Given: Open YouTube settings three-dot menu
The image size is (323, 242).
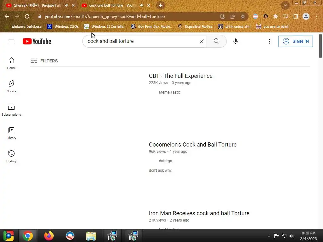Looking at the screenshot, I should [x=269, y=41].
